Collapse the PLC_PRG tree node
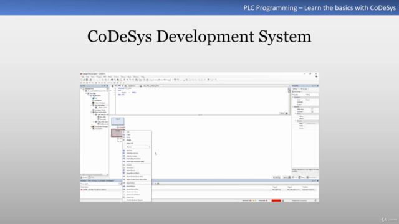399x224 pixels. click(x=91, y=105)
